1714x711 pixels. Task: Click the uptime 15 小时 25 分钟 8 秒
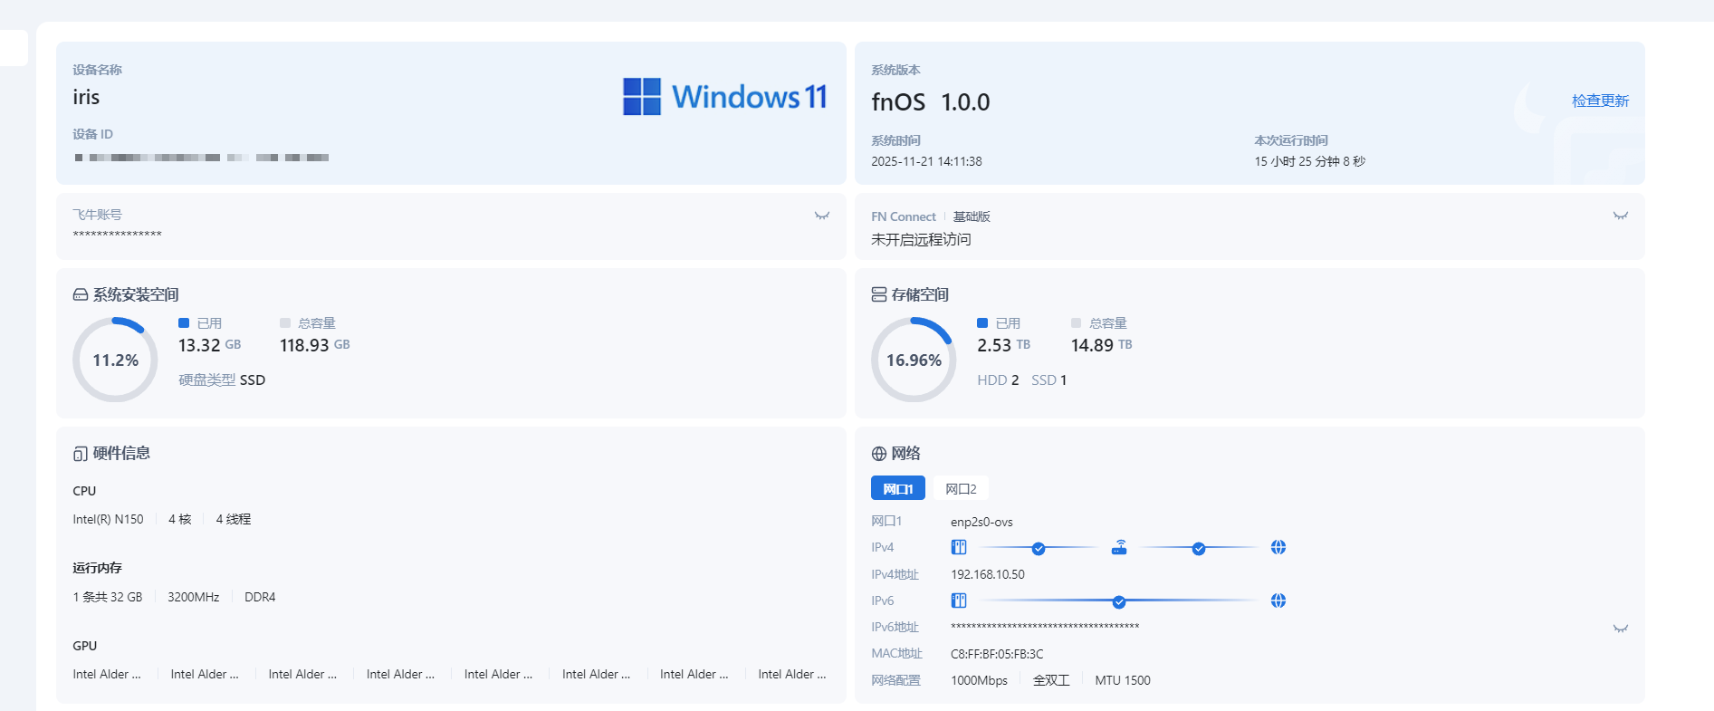click(x=1309, y=161)
